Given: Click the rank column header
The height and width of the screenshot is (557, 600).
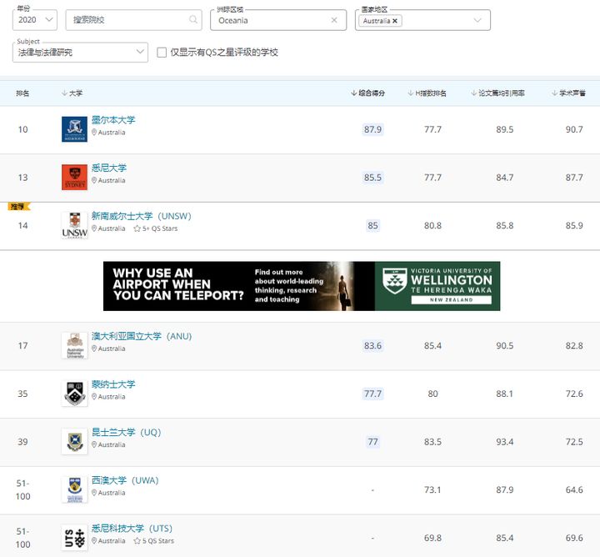Looking at the screenshot, I should [22, 93].
